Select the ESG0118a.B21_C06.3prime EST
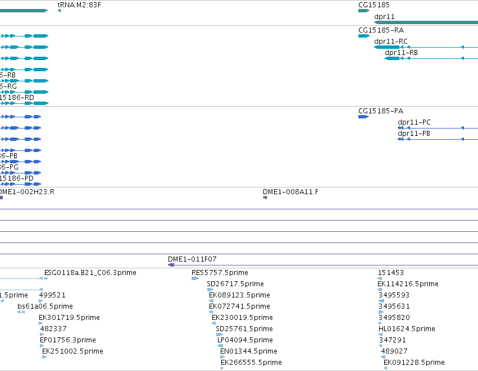Image resolution: width=478 pixels, height=371 pixels. 90,273
